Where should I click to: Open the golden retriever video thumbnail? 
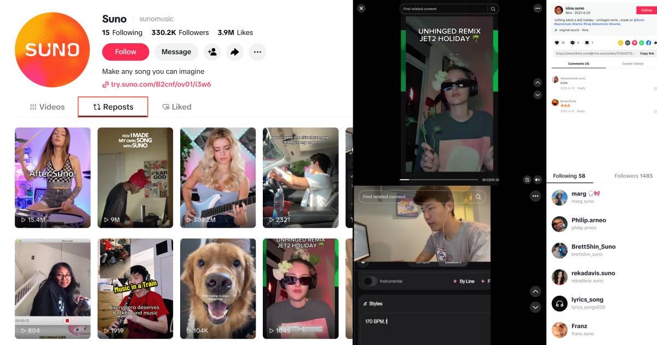tap(218, 289)
